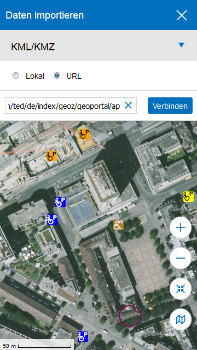The height and width of the screenshot is (350, 197).
Task: Click the brown wheelchair WC marker
Action: (118, 225)
